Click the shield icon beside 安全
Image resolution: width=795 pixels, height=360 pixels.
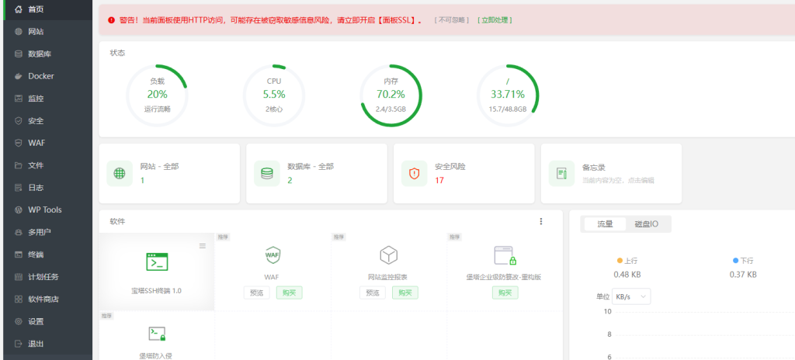19,121
